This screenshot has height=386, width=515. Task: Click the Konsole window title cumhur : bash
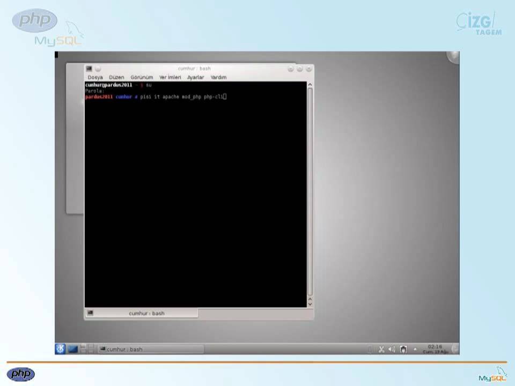(194, 69)
